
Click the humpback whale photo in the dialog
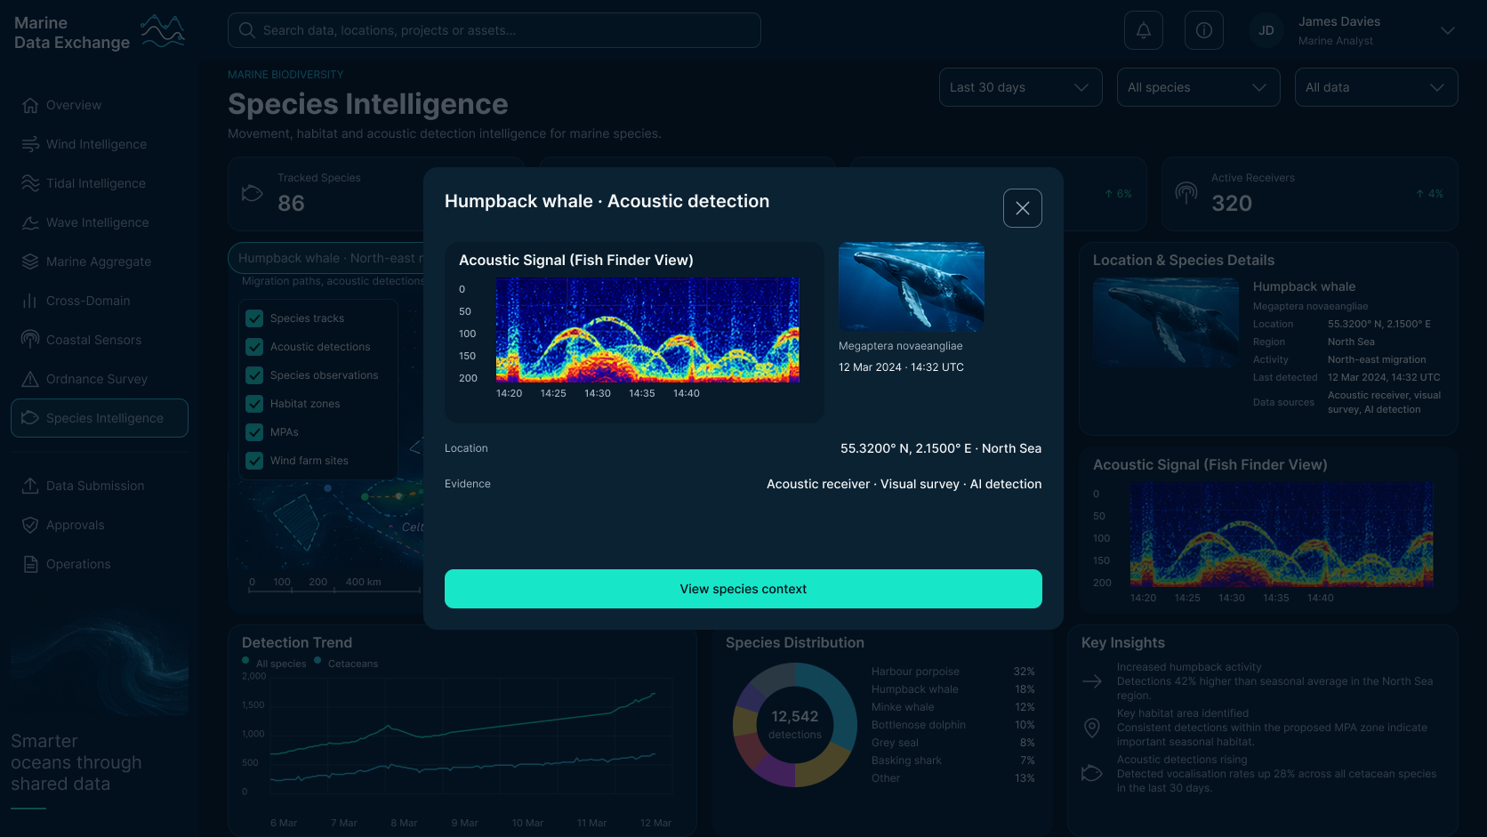coord(912,287)
